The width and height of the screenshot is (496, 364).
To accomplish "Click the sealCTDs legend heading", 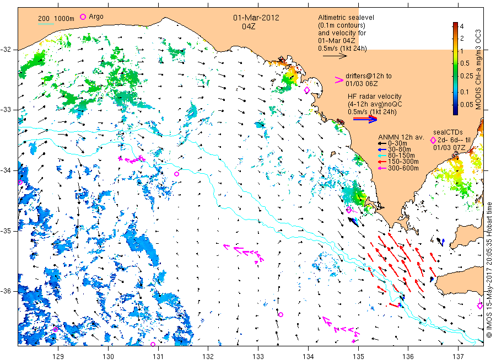I will click(x=448, y=132).
